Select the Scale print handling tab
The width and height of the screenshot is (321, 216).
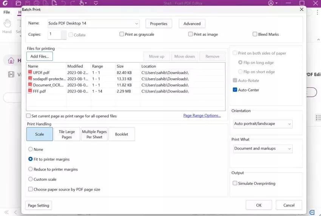(x=40, y=134)
